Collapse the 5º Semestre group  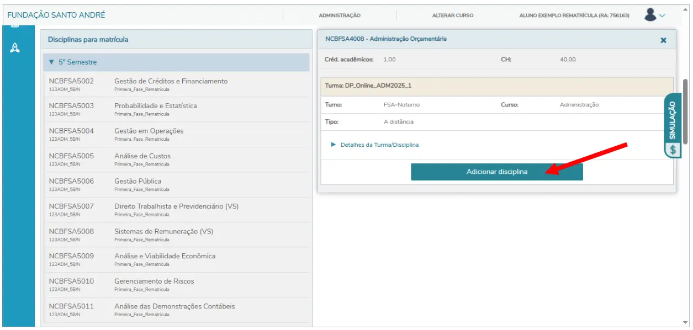point(52,62)
